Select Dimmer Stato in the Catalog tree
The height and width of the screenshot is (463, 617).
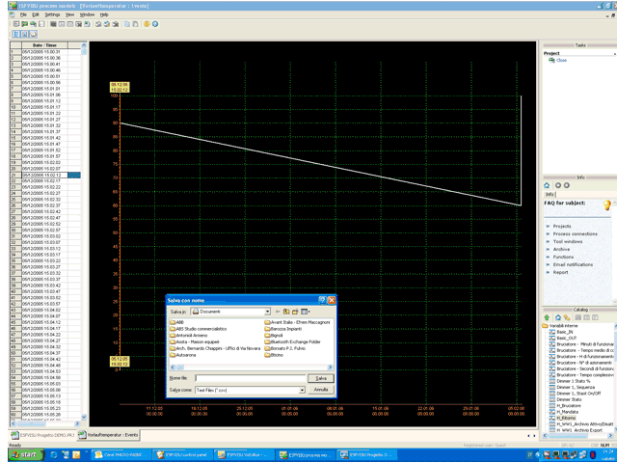pos(569,399)
